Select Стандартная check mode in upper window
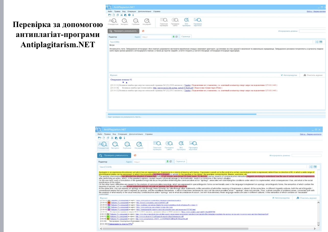Image resolution: width=328 pixels, height=232 pixels. 113,22
